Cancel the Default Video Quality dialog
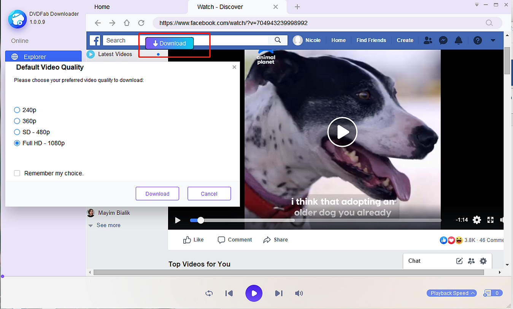The height and width of the screenshot is (309, 513). (209, 194)
